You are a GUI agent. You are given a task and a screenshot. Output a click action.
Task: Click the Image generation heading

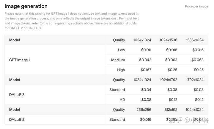click(26, 6)
